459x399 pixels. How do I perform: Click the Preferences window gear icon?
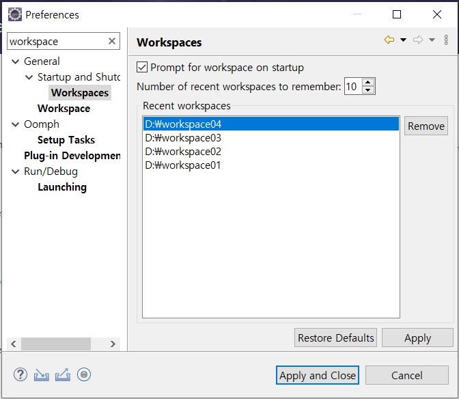pyautogui.click(x=14, y=14)
